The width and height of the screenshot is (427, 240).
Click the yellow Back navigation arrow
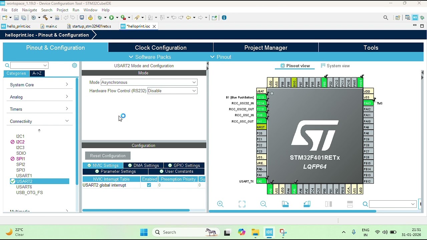(188, 18)
